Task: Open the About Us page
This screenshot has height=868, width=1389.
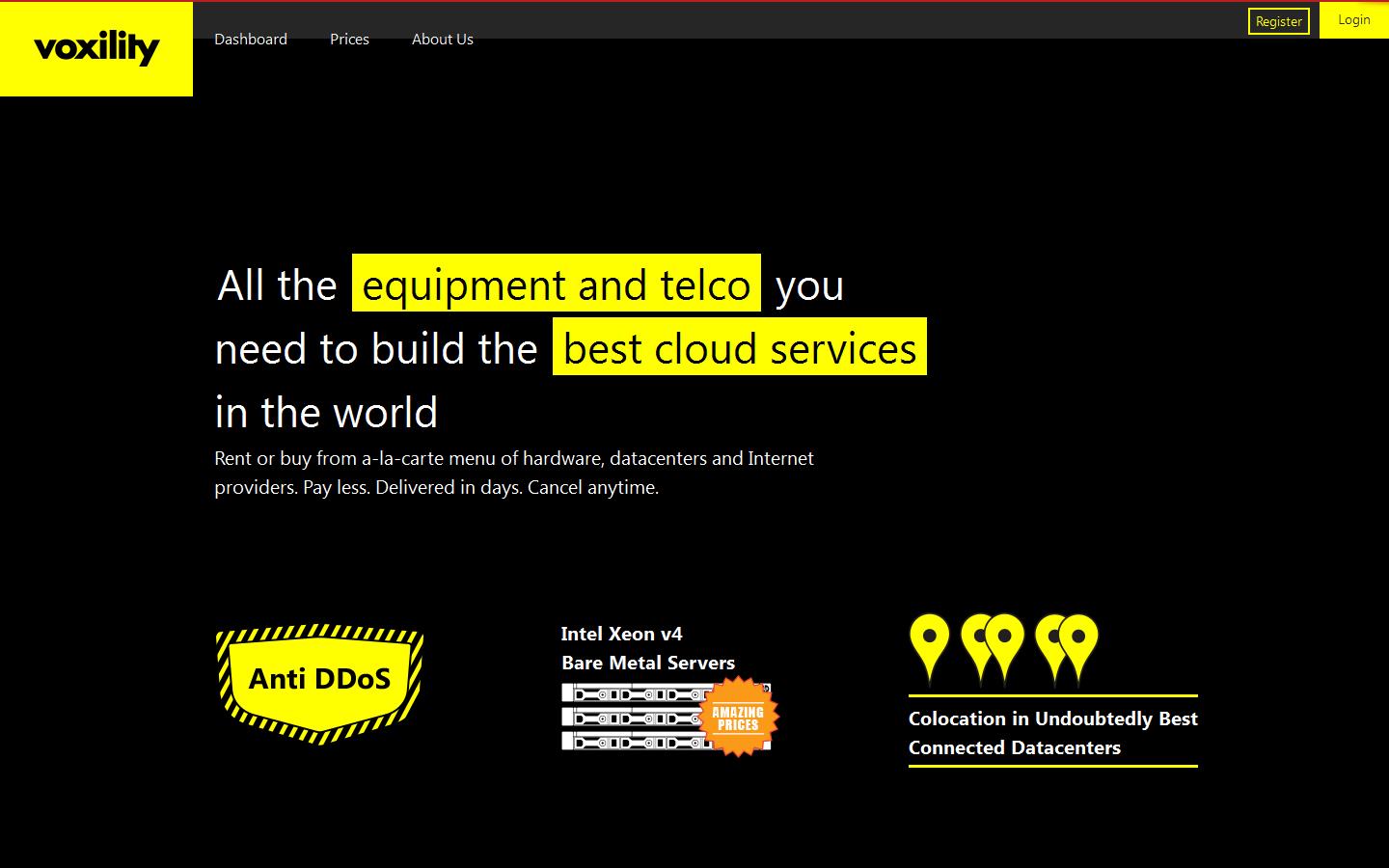Action: point(442,40)
